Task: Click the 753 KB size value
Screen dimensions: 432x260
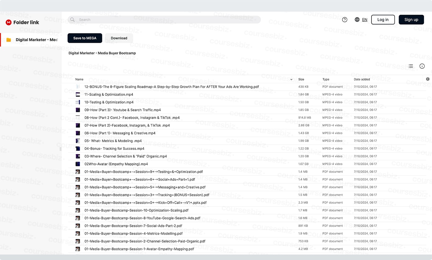Action: click(303, 241)
